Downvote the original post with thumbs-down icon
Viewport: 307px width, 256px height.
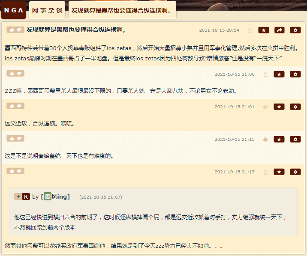[x=19, y=30]
